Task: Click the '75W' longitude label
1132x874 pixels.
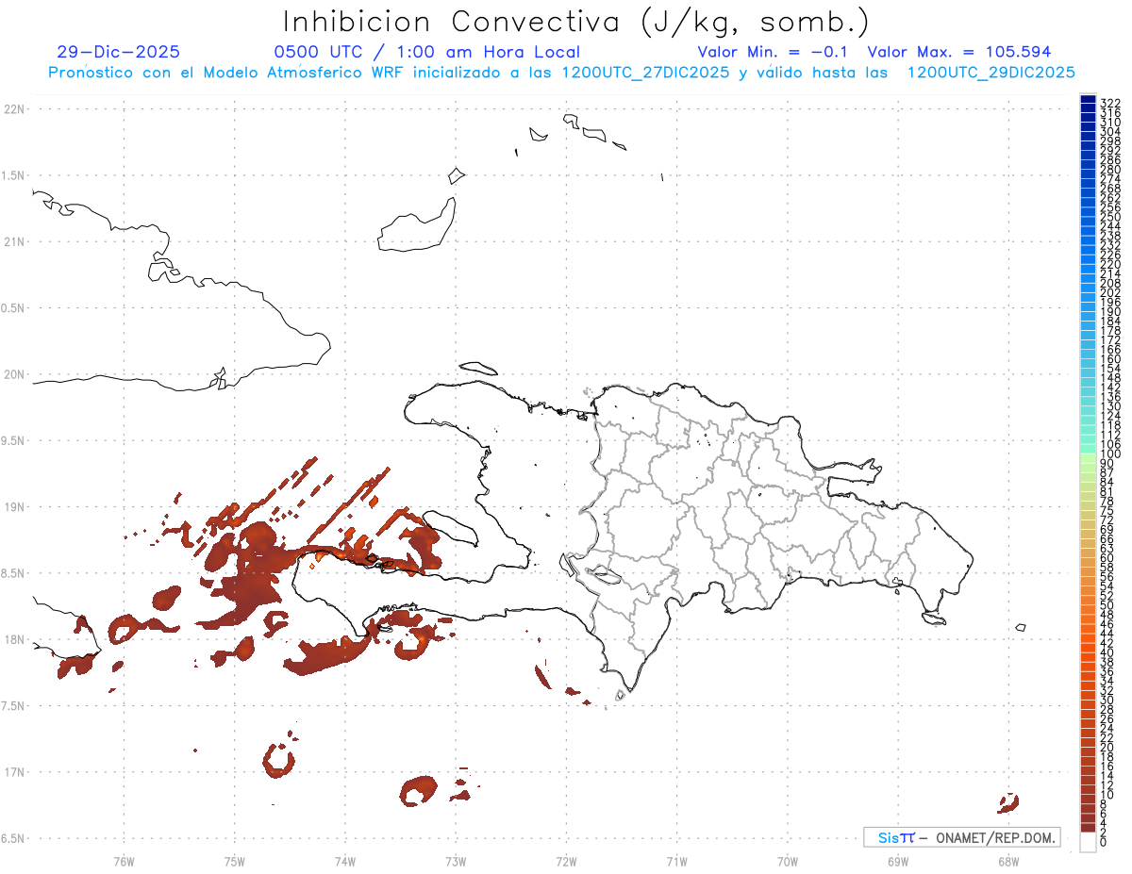Action: coord(234,861)
